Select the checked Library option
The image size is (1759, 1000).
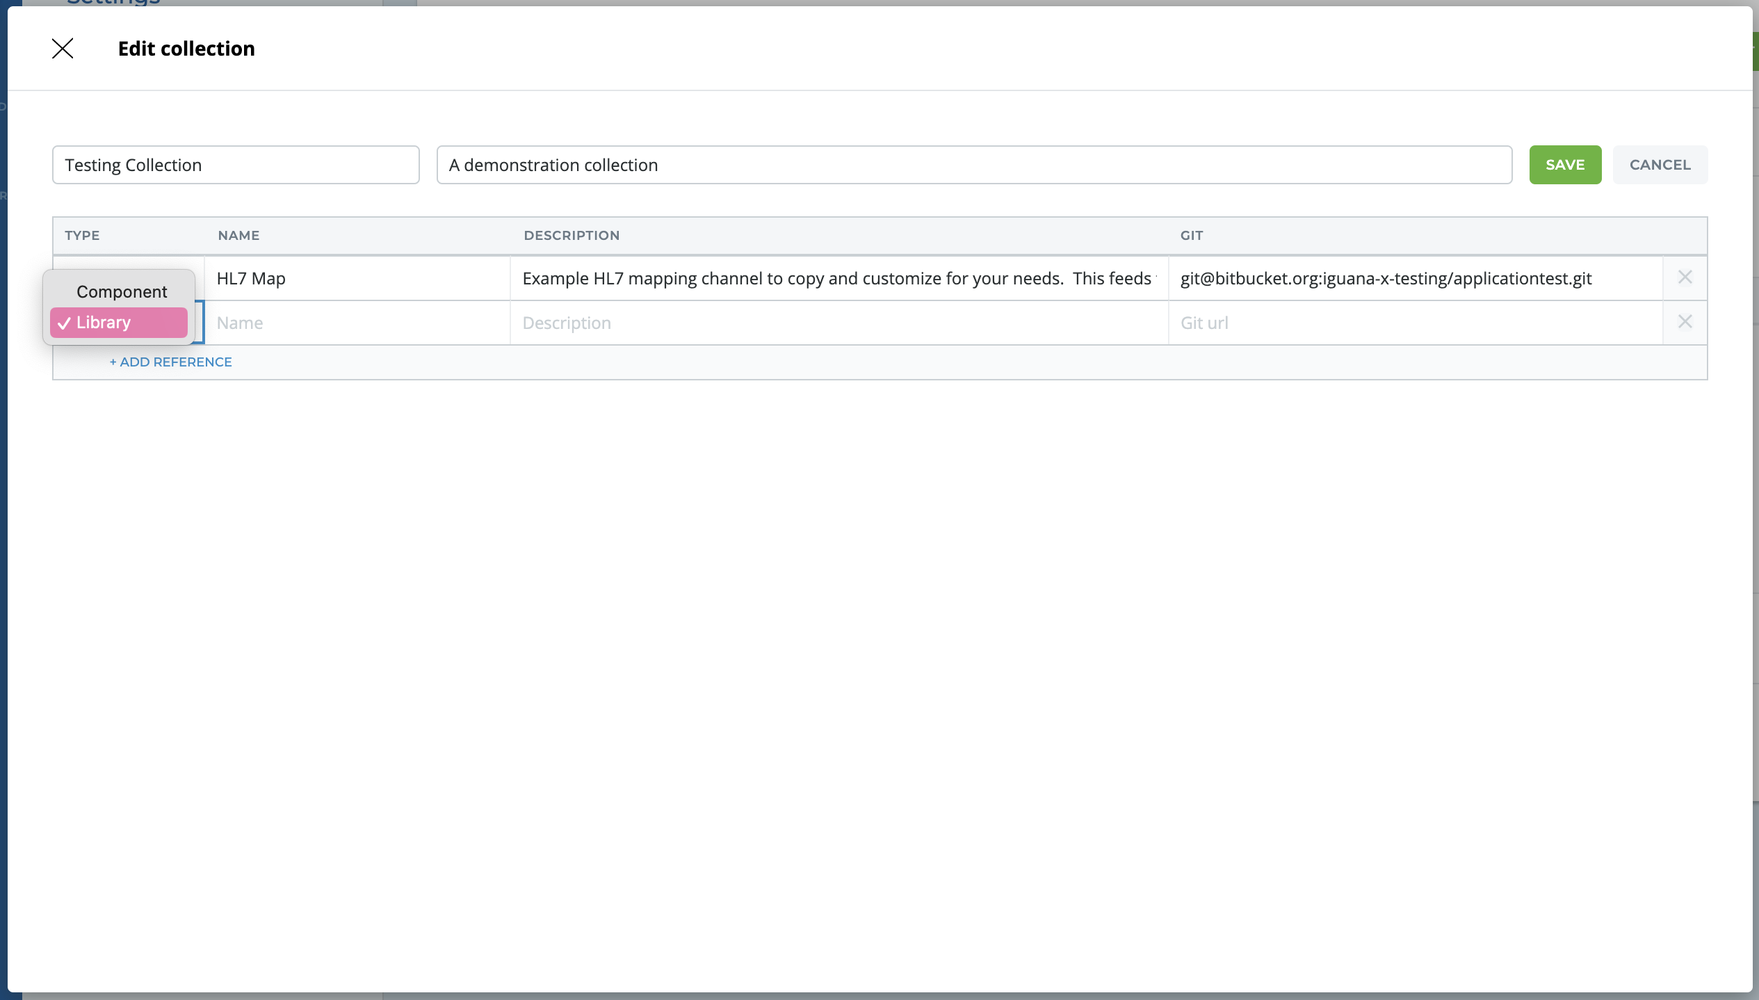click(118, 323)
